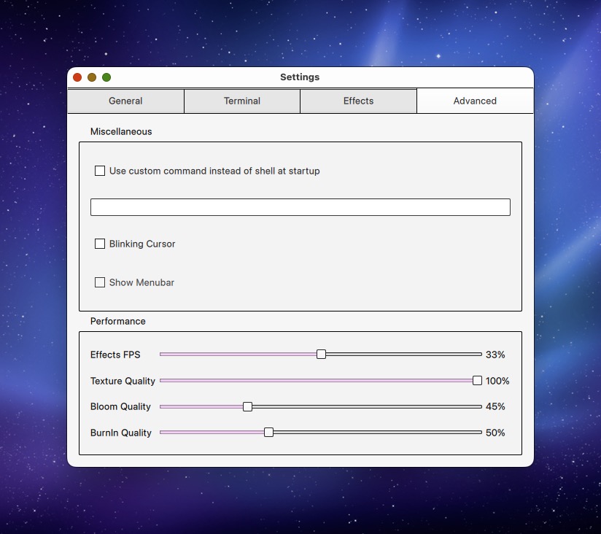This screenshot has height=534, width=601.
Task: Click the BurnIn Quality slider handle
Action: pyautogui.click(x=268, y=433)
